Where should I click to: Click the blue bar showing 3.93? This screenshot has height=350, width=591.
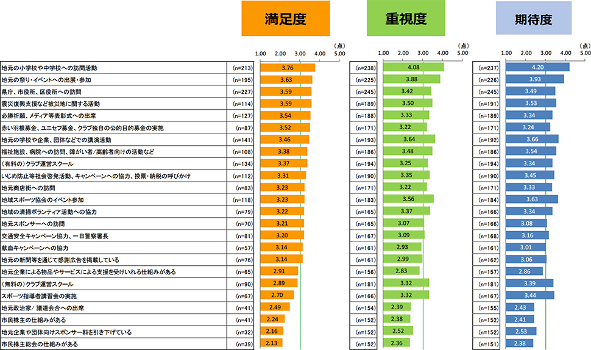[x=535, y=79]
